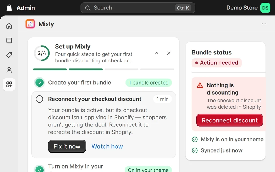Open the three-dot more actions menu
The height and width of the screenshot is (172, 275).
tap(264, 24)
